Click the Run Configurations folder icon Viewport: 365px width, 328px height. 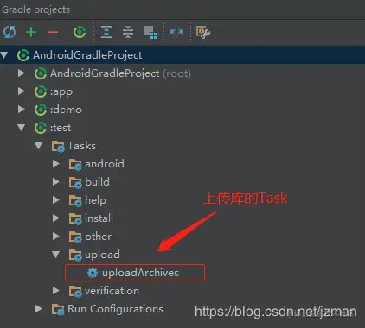pos(58,309)
